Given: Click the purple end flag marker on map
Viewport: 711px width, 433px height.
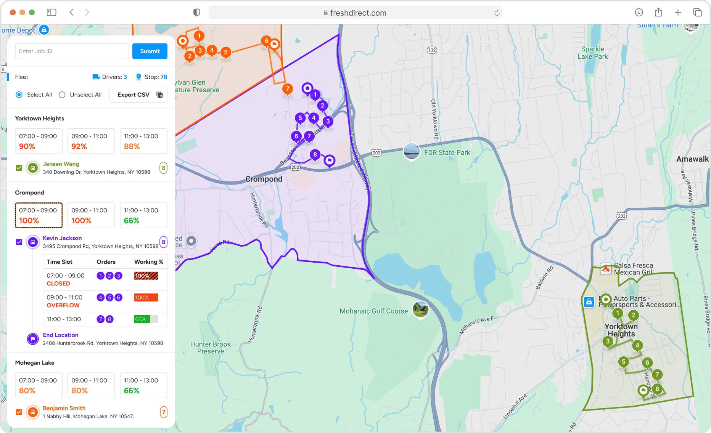Looking at the screenshot, I should point(329,160).
